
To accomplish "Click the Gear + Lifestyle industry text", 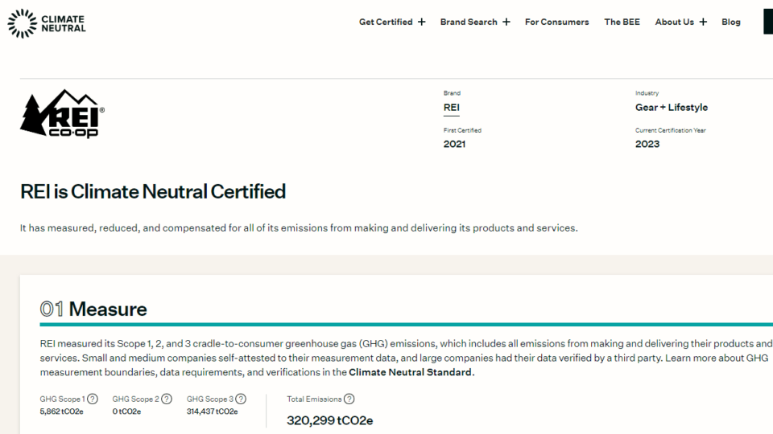I will click(x=672, y=107).
